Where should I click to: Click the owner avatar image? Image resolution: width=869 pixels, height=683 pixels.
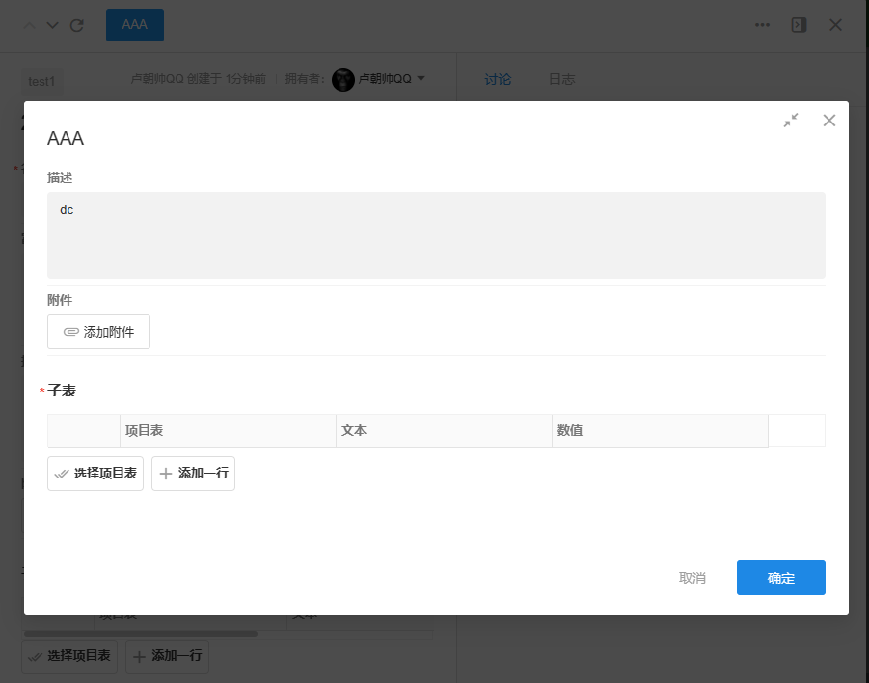pos(343,79)
